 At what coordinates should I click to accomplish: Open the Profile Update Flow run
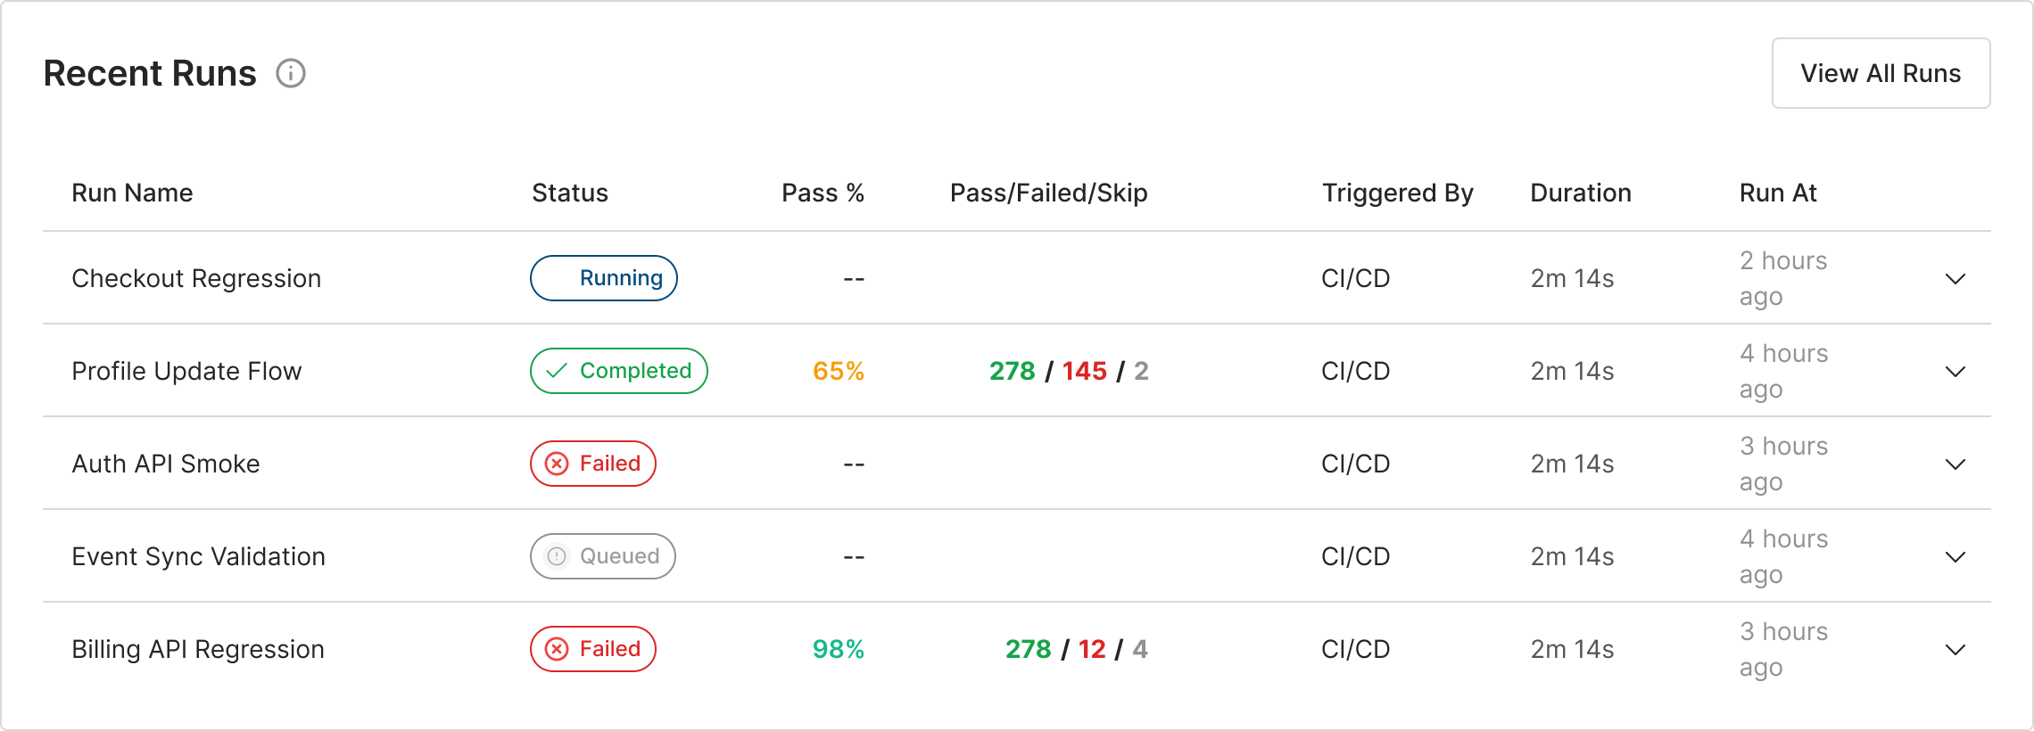186,371
